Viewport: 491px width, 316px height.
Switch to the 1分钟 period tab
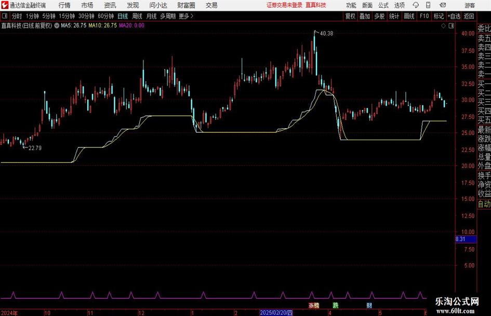pos(32,16)
